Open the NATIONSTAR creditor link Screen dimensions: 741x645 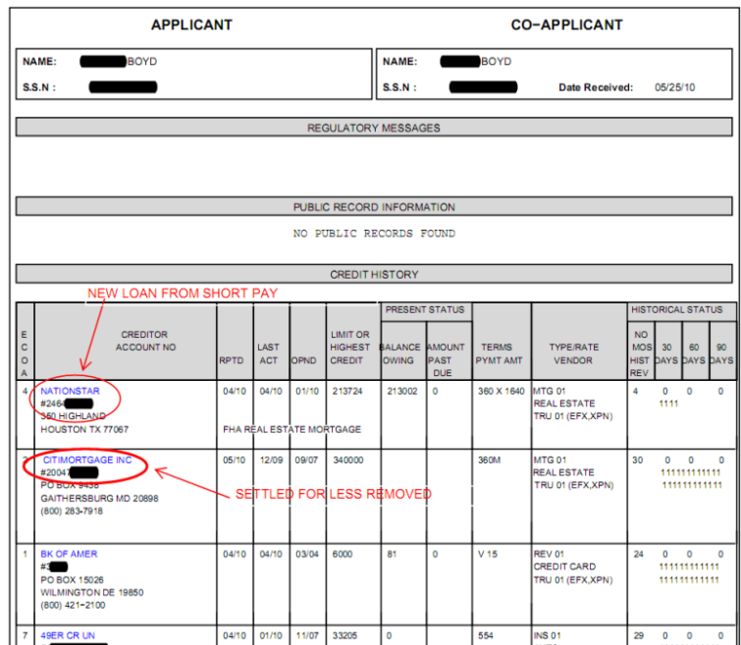(70, 391)
